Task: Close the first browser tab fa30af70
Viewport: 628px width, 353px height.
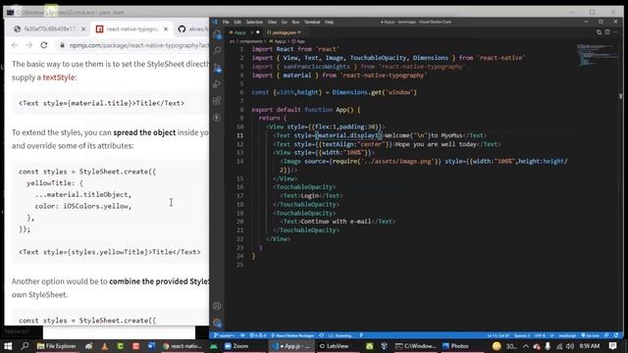Action: pos(83,28)
